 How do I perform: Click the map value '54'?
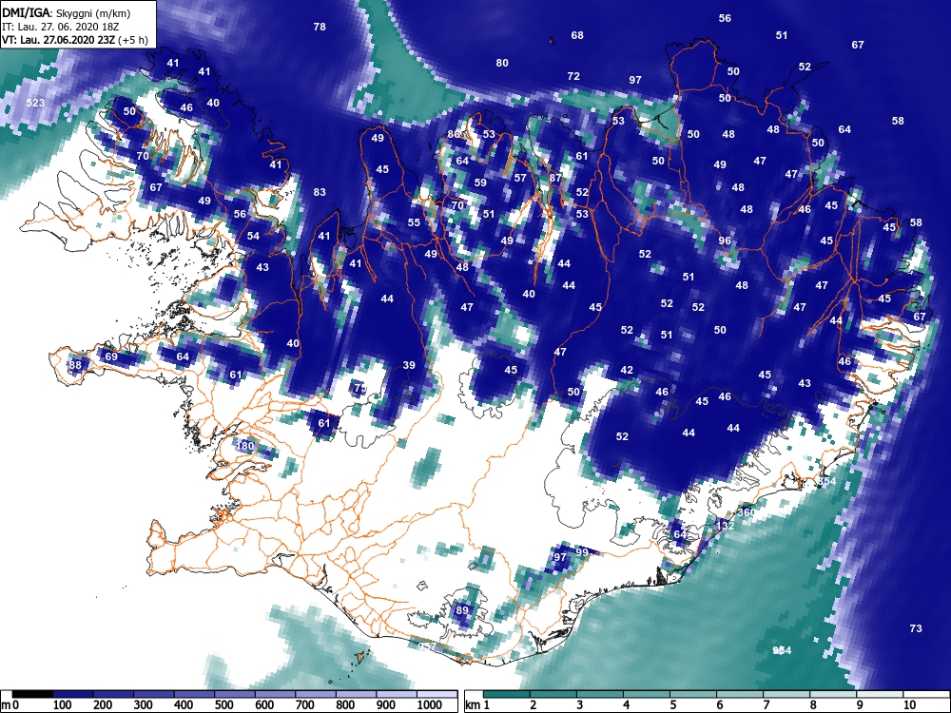[x=253, y=236]
